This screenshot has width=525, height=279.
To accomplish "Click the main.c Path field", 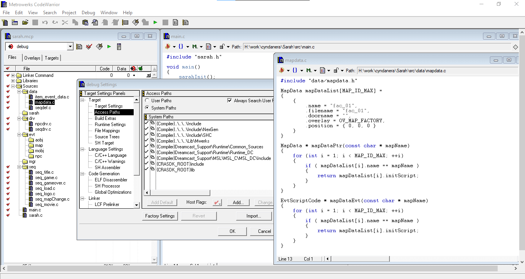I will click(x=376, y=47).
